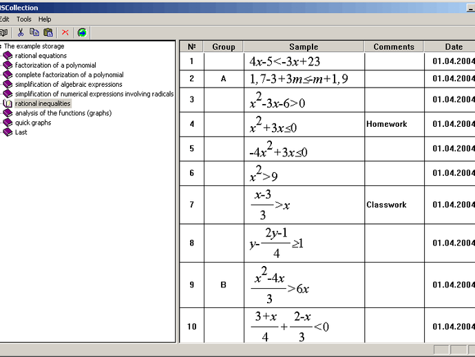Click the Cut scissors toolbar icon
This screenshot has height=357, width=475.
(x=21, y=32)
